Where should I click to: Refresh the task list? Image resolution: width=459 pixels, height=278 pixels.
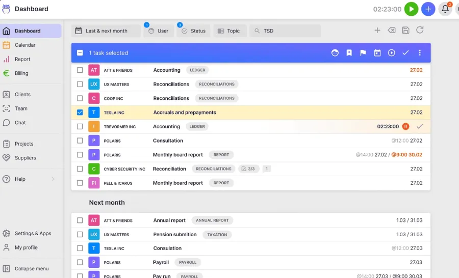coord(420,30)
